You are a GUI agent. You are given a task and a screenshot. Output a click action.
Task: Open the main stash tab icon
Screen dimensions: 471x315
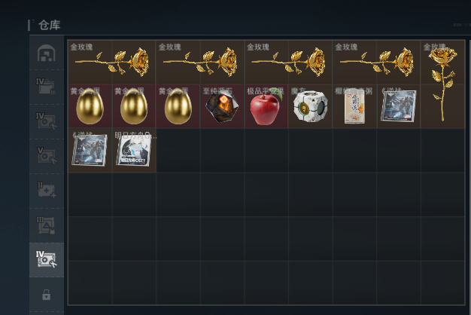pos(46,54)
